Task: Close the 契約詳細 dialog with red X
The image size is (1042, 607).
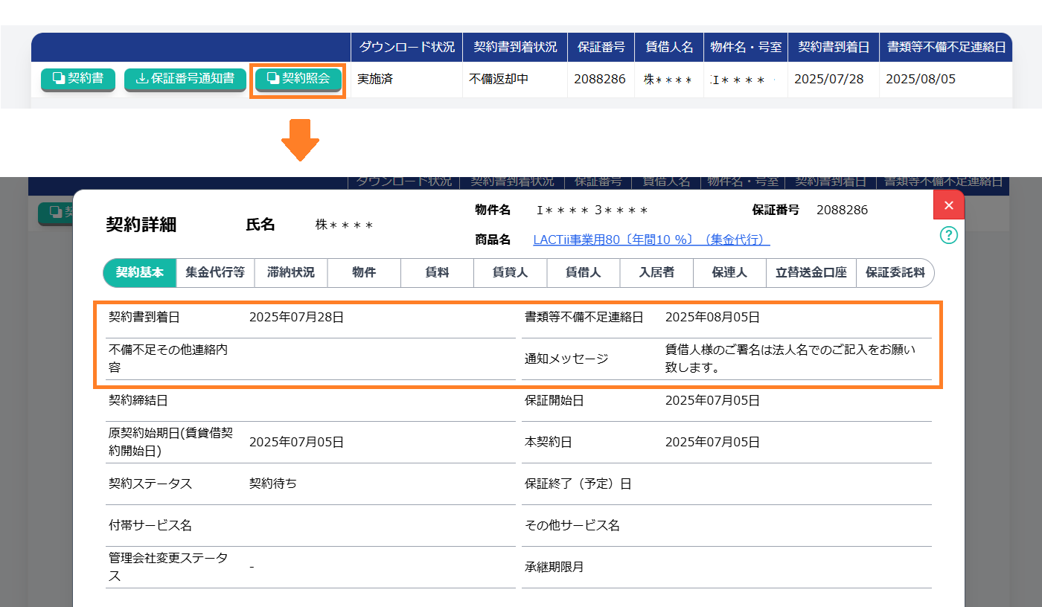Action: pyautogui.click(x=948, y=205)
